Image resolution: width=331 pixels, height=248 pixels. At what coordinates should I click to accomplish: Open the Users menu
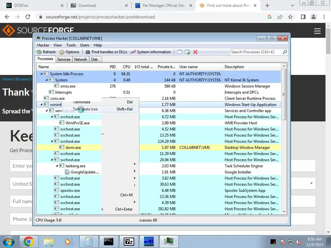[x=84, y=45]
